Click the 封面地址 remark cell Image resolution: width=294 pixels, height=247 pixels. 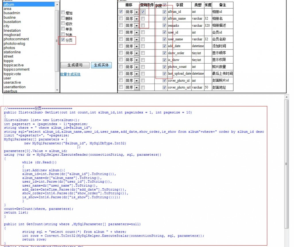(x=223, y=87)
